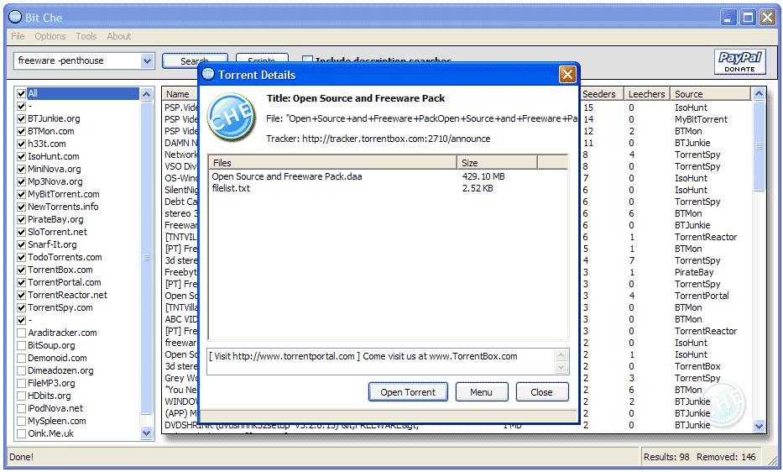
Task: Select the TorrentPortal source row
Action: 702,296
